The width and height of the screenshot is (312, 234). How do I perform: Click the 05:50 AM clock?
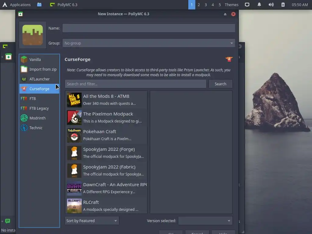pos(300,5)
